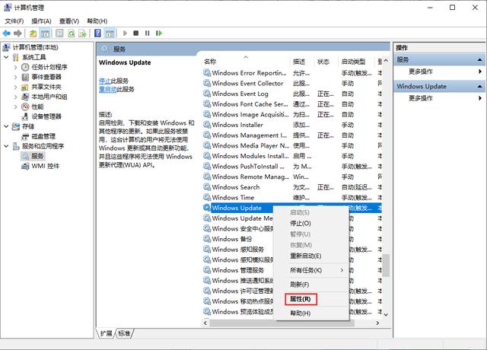Expand the 共享文件夹 node arrow

[15, 87]
